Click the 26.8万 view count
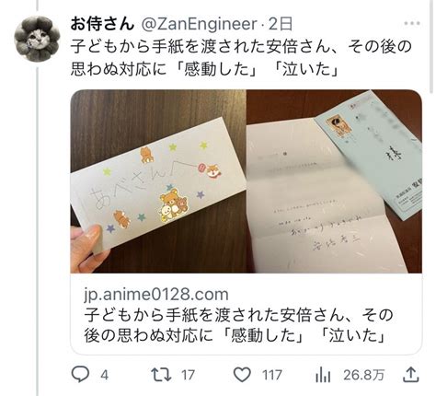 (x=363, y=375)
